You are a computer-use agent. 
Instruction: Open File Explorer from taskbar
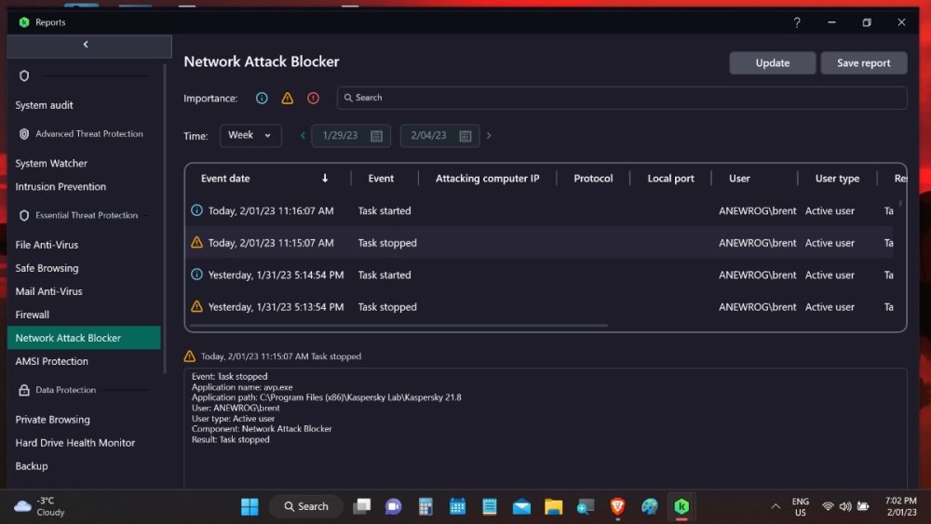coord(553,507)
